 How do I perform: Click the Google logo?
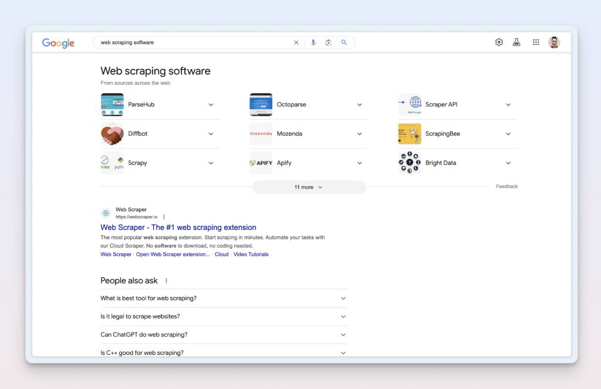click(58, 43)
